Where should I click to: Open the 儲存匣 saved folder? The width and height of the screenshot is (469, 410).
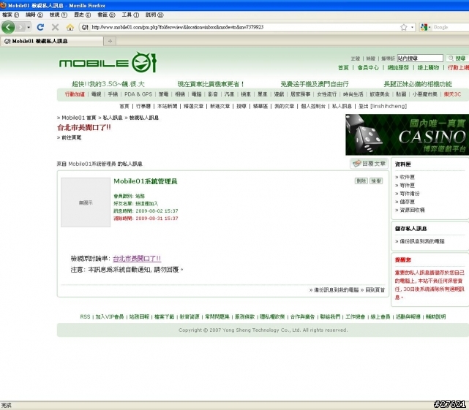[407, 202]
